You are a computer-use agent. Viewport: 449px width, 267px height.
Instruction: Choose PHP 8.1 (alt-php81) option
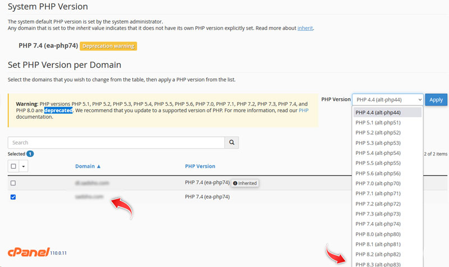click(x=387, y=244)
